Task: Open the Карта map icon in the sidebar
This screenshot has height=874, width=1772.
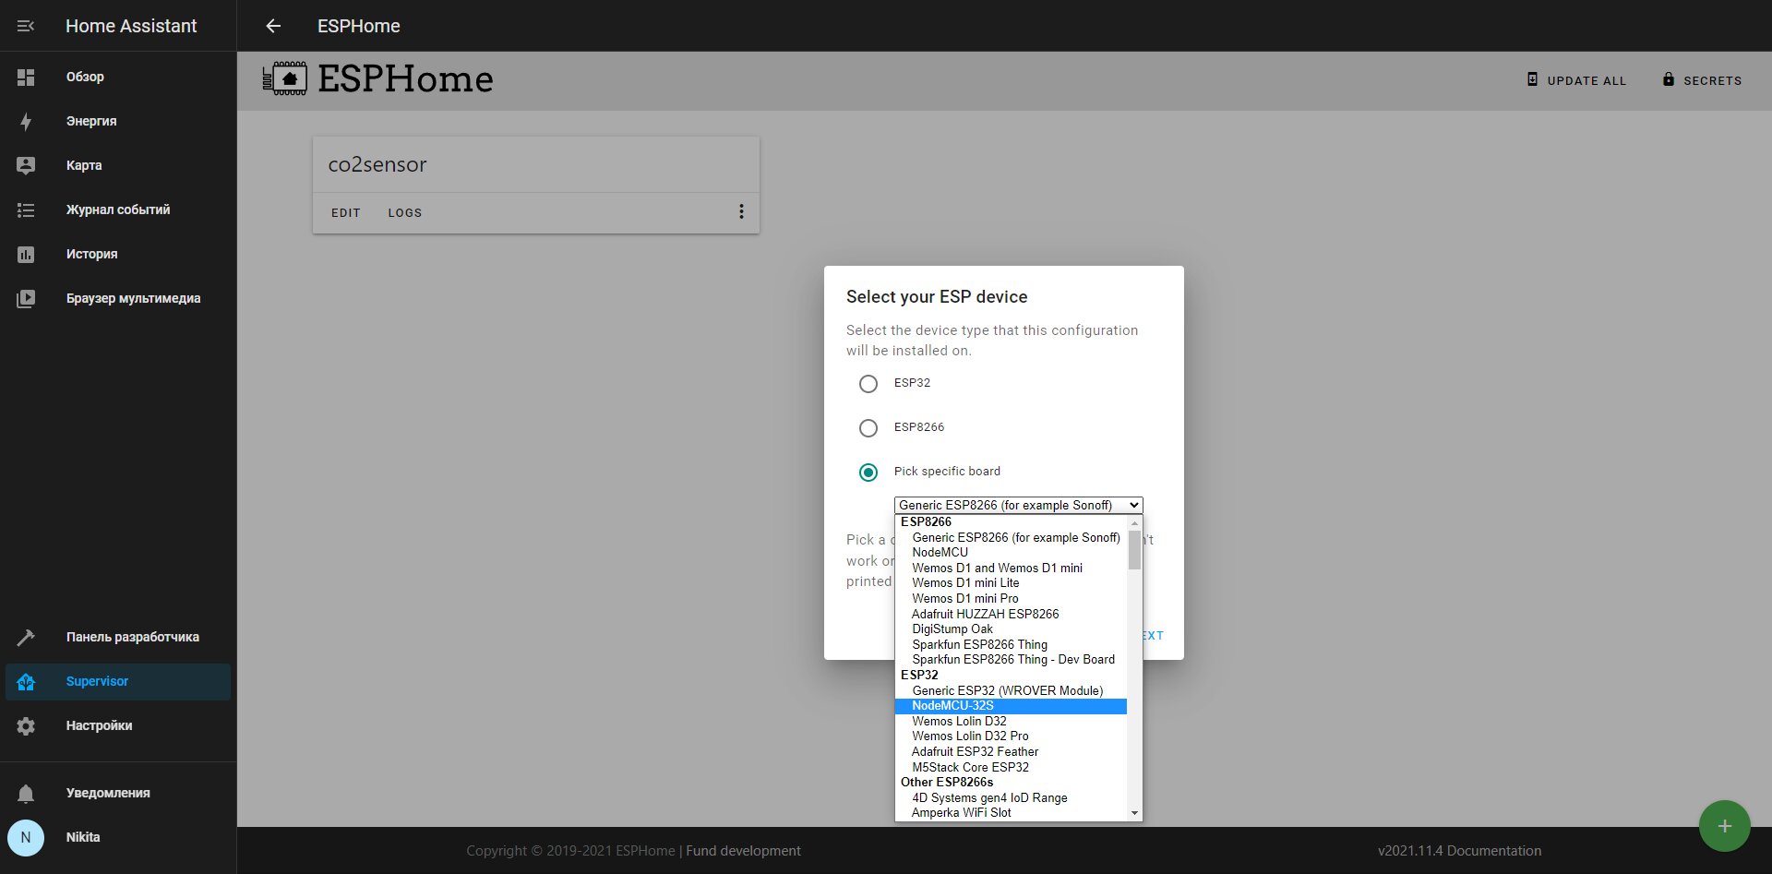Action: coord(26,165)
